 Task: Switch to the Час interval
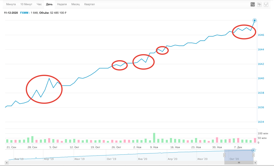[x=39, y=5]
